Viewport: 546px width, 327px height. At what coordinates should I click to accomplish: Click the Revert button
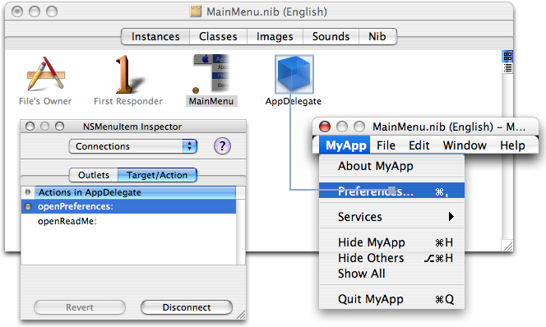click(x=80, y=307)
